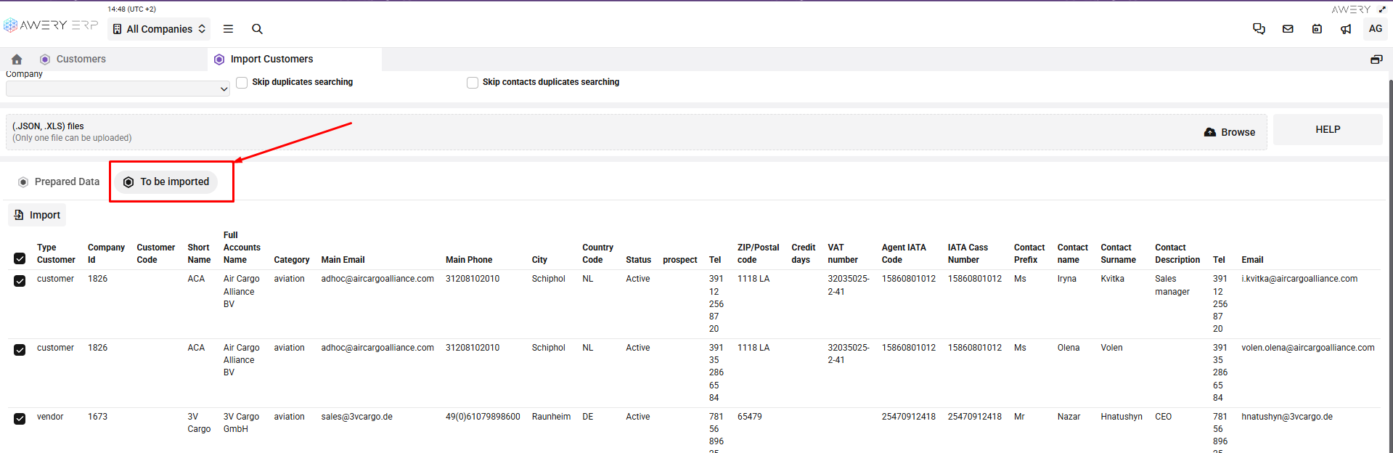1393x453 pixels.
Task: Click the Import Customers tab hexagon icon
Action: [x=219, y=60]
